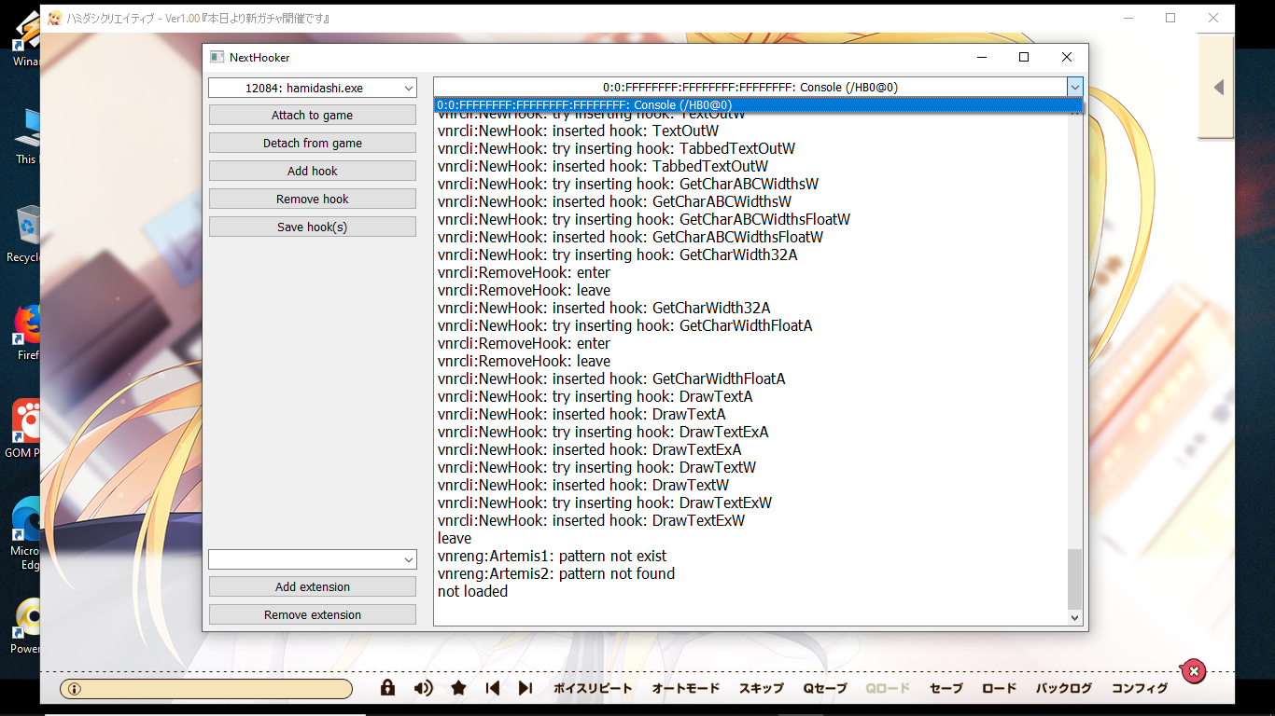Enable オートモード in game menu
This screenshot has height=716, width=1275.
(686, 689)
